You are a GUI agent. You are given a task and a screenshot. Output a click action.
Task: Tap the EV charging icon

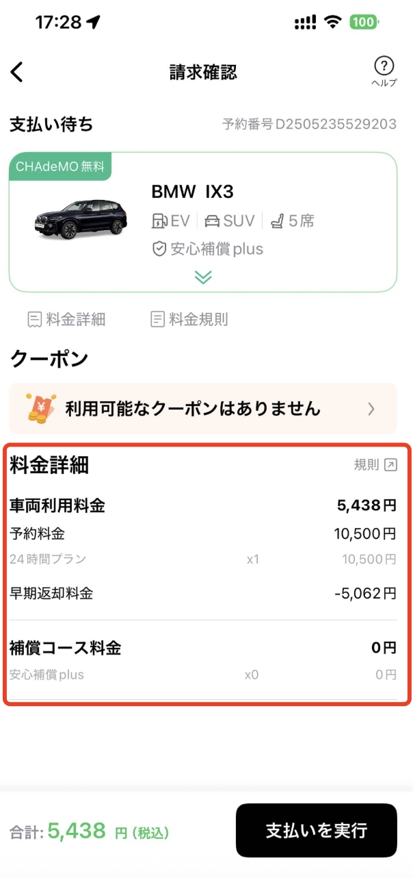[159, 221]
